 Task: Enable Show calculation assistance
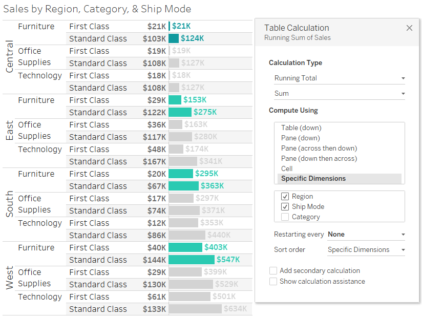coord(273,281)
